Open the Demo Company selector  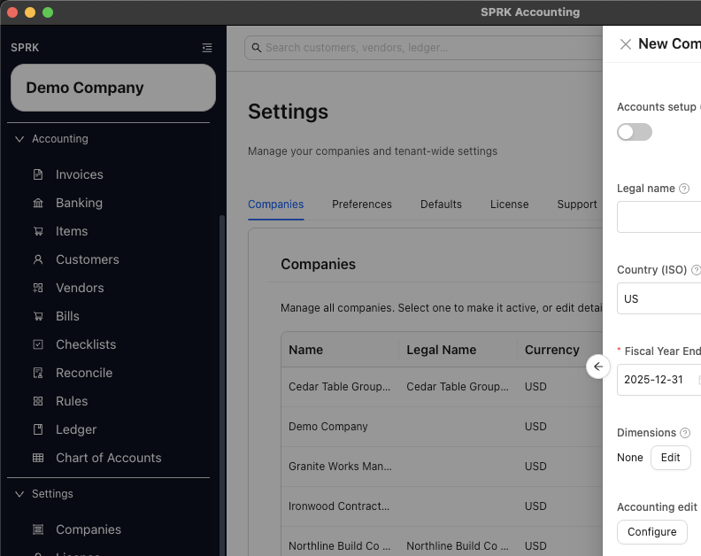click(x=113, y=88)
